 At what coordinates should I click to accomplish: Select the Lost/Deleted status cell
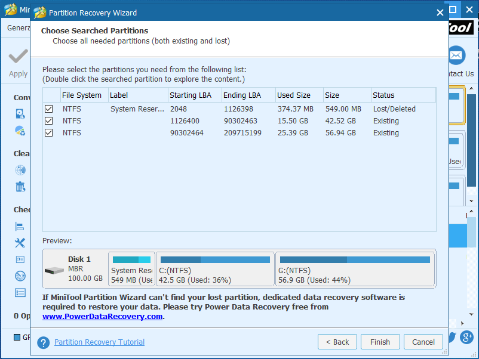(x=394, y=109)
